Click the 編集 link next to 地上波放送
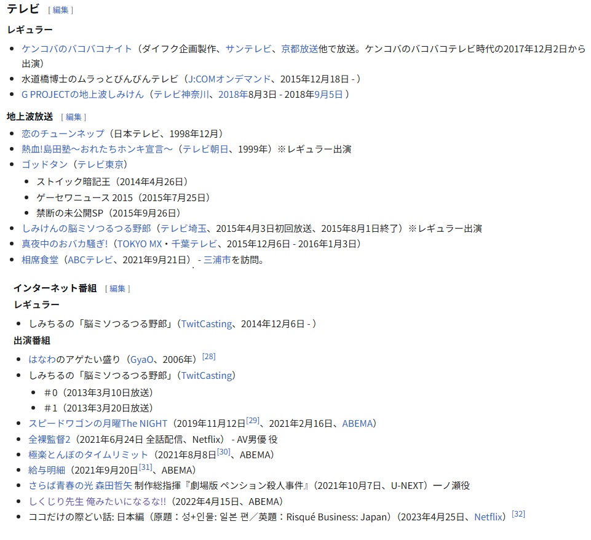The width and height of the screenshot is (591, 540). coord(74,117)
